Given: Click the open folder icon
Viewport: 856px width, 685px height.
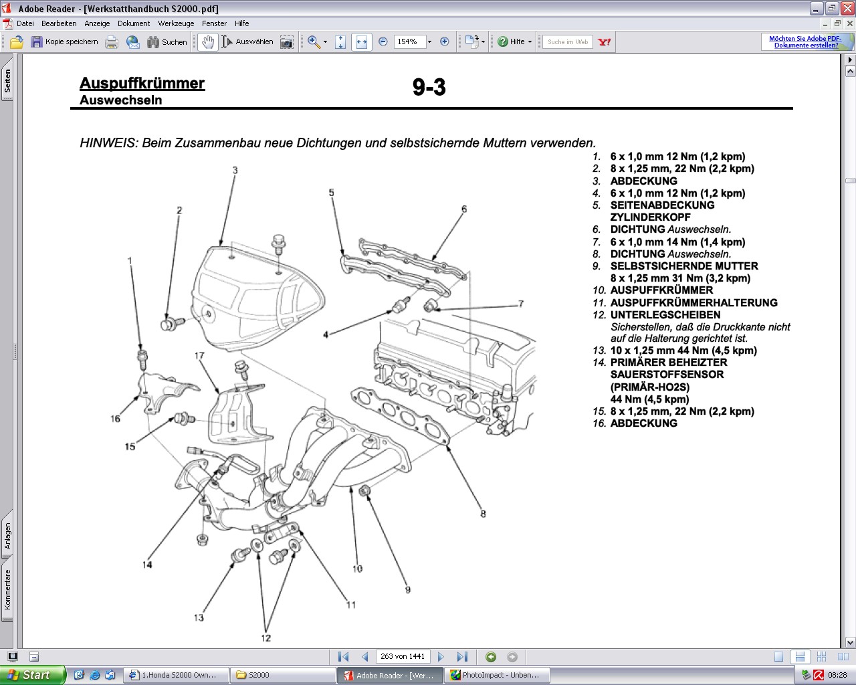Looking at the screenshot, I should click(17, 41).
